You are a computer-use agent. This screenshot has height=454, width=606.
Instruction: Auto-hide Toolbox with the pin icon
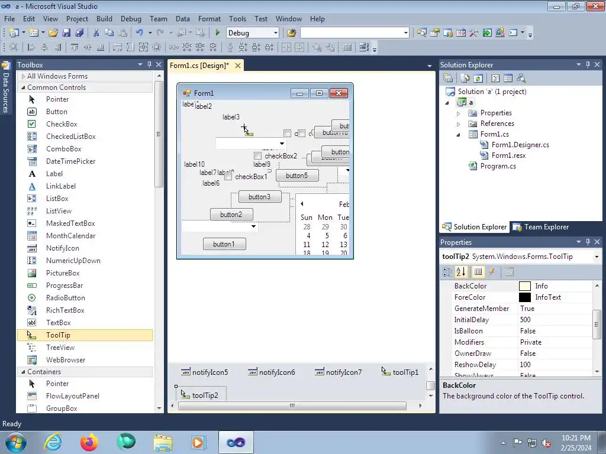[149, 64]
